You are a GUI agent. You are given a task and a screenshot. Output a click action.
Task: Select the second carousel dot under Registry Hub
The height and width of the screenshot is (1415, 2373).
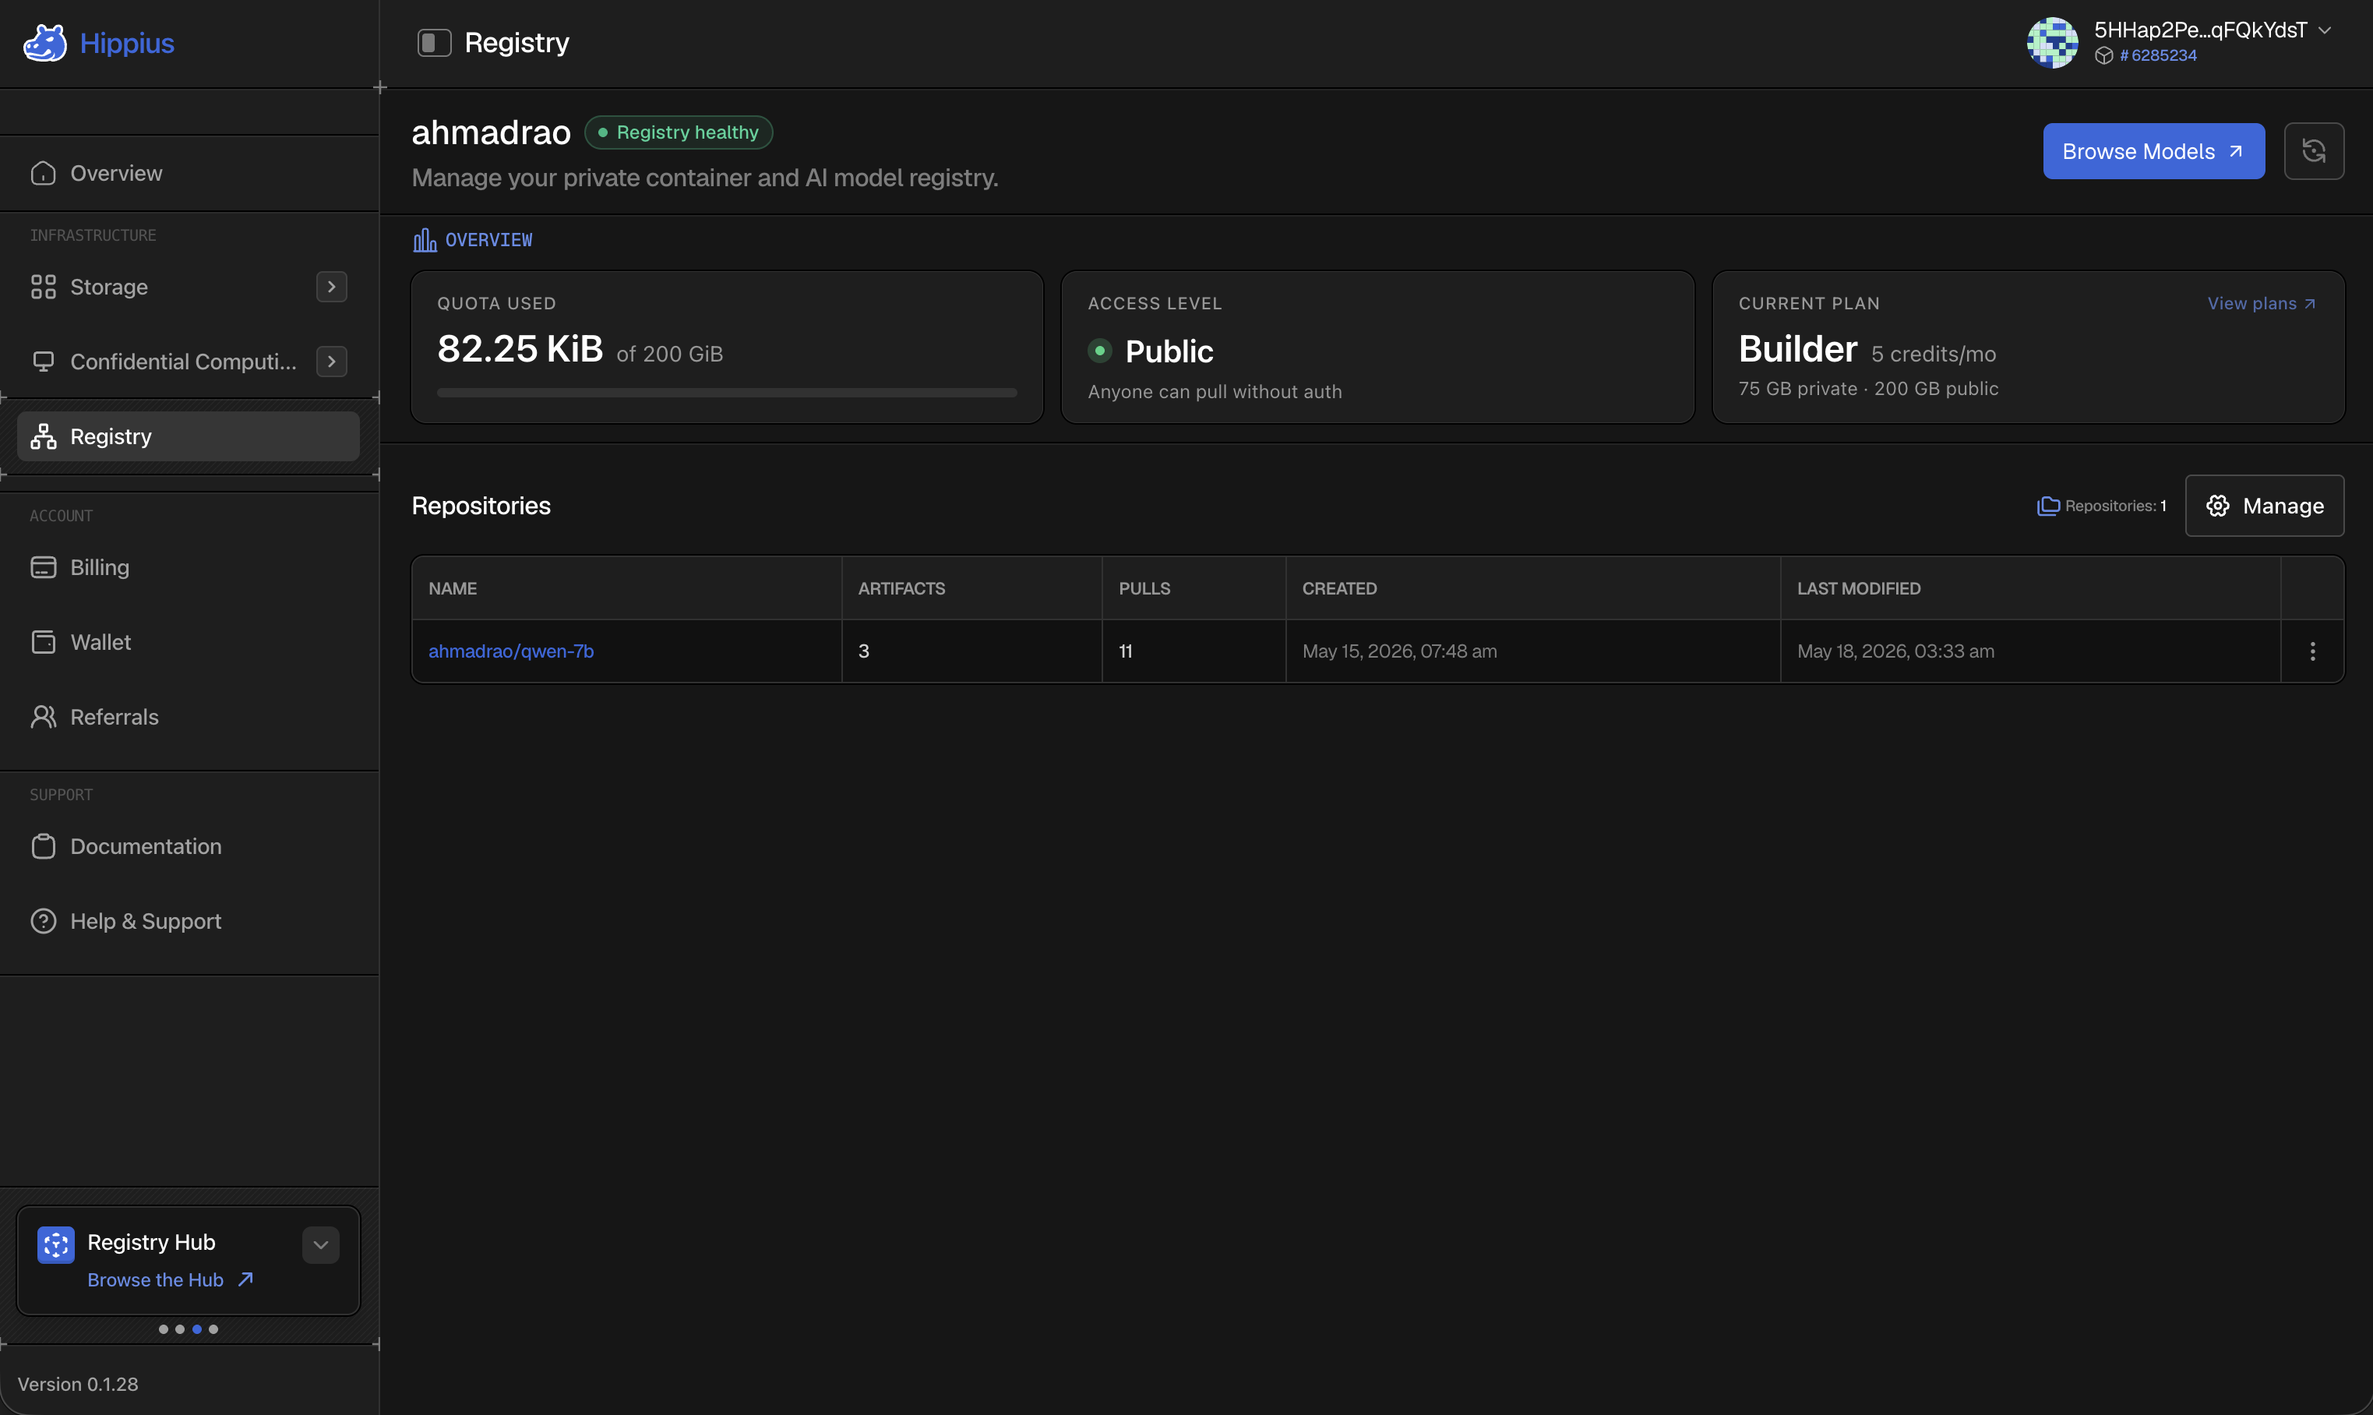pyautogui.click(x=179, y=1329)
